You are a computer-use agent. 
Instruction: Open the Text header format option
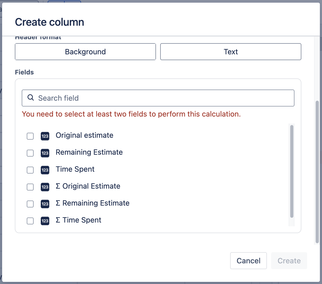coord(231,52)
